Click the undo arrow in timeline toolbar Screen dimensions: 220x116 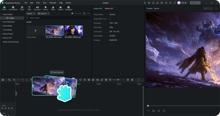(14, 80)
